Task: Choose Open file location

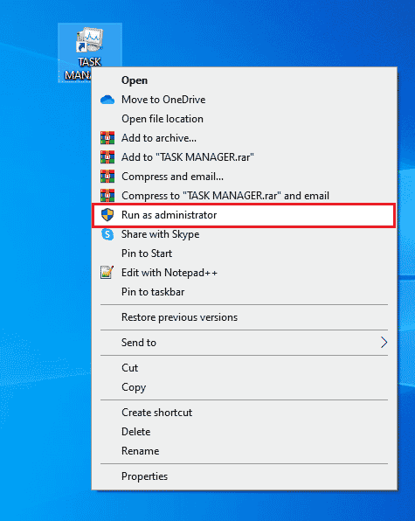Action: pyautogui.click(x=245, y=119)
